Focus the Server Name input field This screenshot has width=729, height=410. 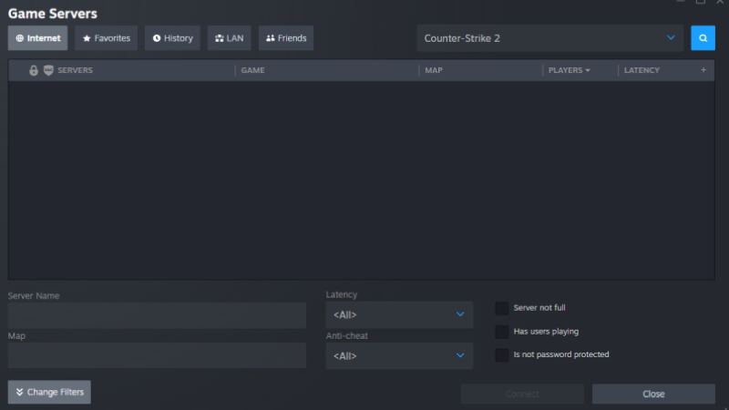tap(157, 315)
